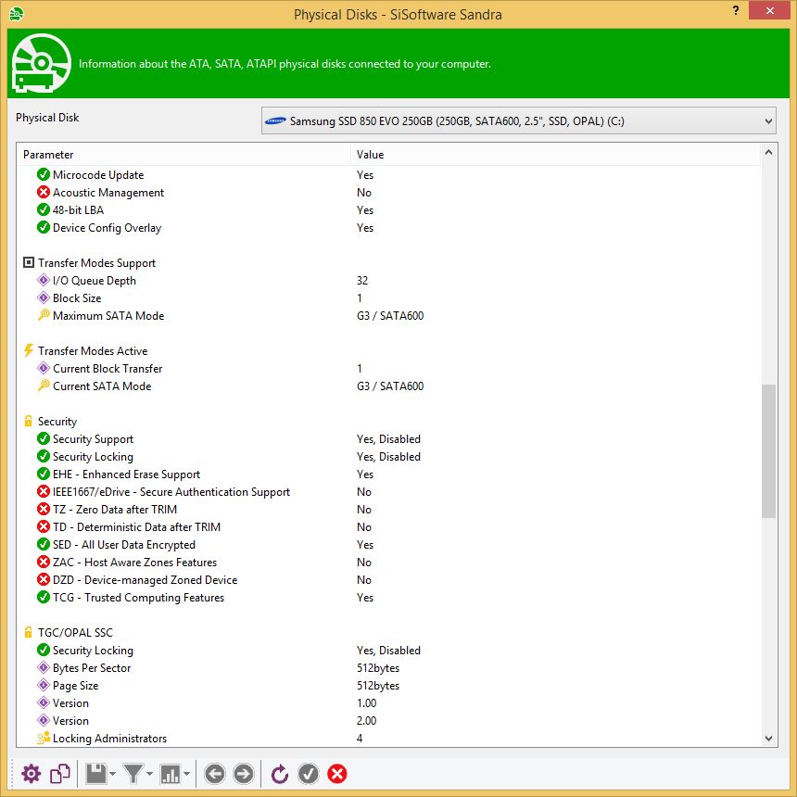Select the TZ - Zero Data after TRIM row
Image resolution: width=797 pixels, height=797 pixels.
click(389, 510)
